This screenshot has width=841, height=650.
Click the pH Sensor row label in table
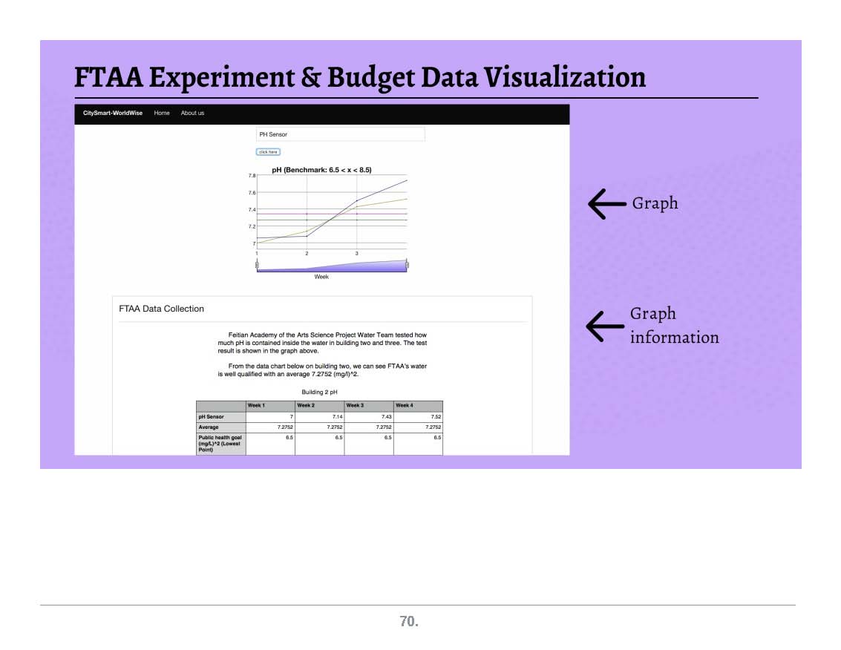coord(212,417)
